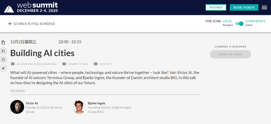The width and height of the screenshot is (271, 124).
Task: Click the TIME ZONE label
Action: pos(213,21)
